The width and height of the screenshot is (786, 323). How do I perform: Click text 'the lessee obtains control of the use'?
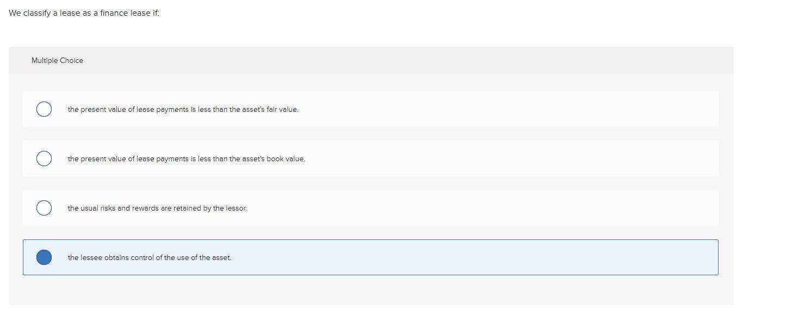[150, 258]
